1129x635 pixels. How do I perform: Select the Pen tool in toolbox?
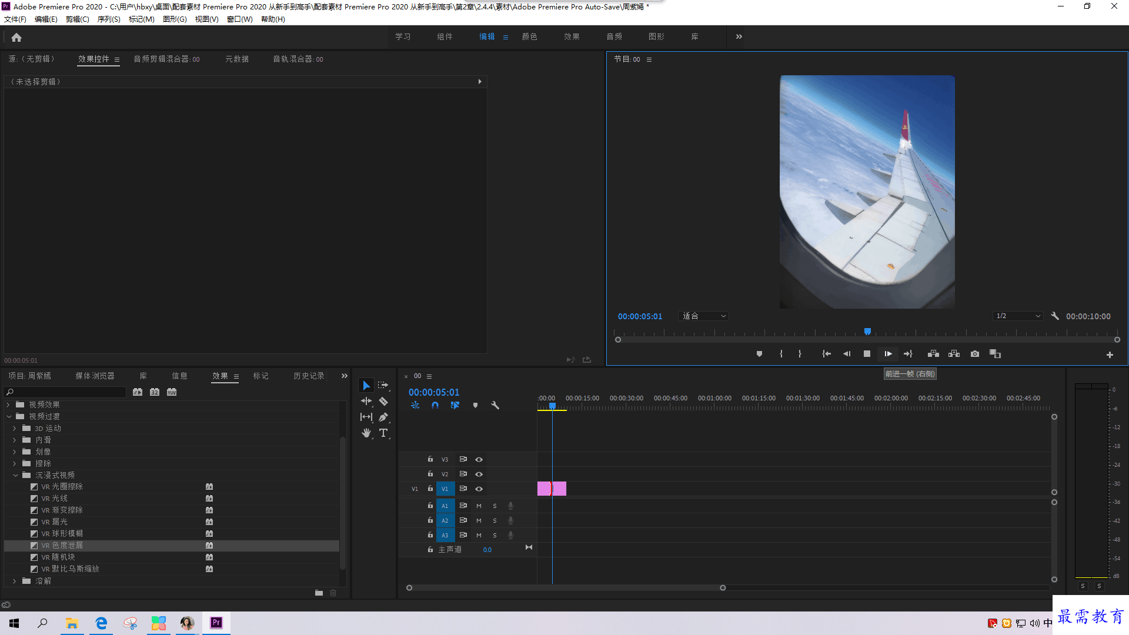tap(383, 417)
